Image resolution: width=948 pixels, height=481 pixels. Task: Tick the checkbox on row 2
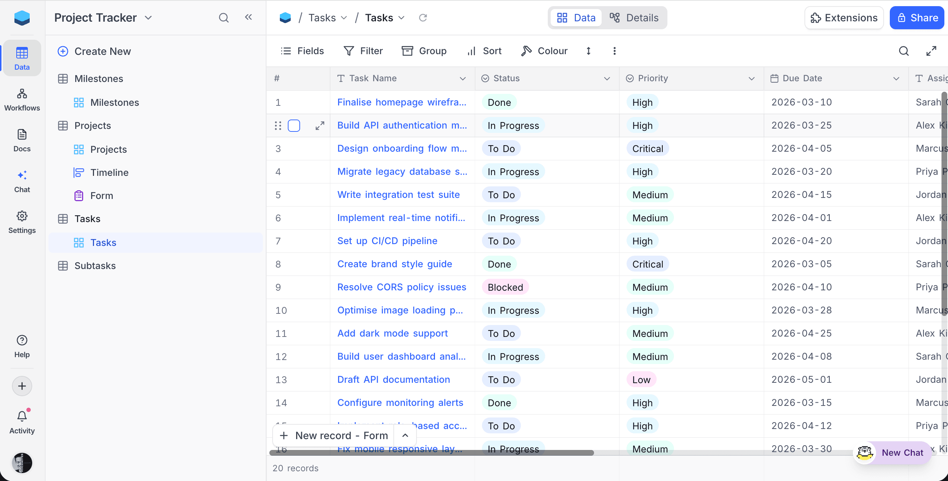click(294, 126)
